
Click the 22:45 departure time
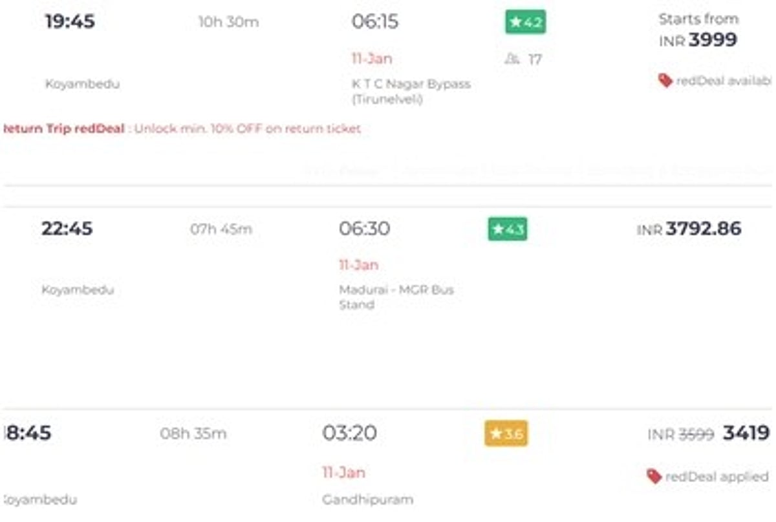coord(67,229)
